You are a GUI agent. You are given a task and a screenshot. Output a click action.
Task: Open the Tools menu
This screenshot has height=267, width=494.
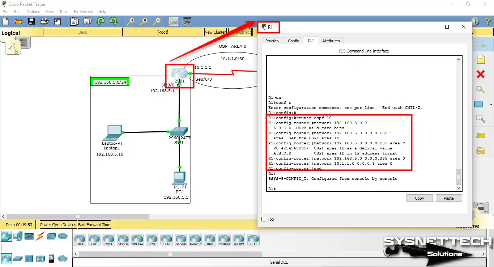click(x=64, y=12)
